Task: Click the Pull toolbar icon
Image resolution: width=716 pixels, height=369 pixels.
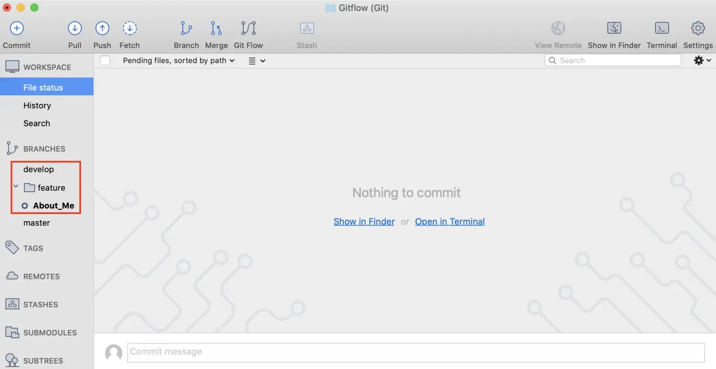Action: click(74, 29)
